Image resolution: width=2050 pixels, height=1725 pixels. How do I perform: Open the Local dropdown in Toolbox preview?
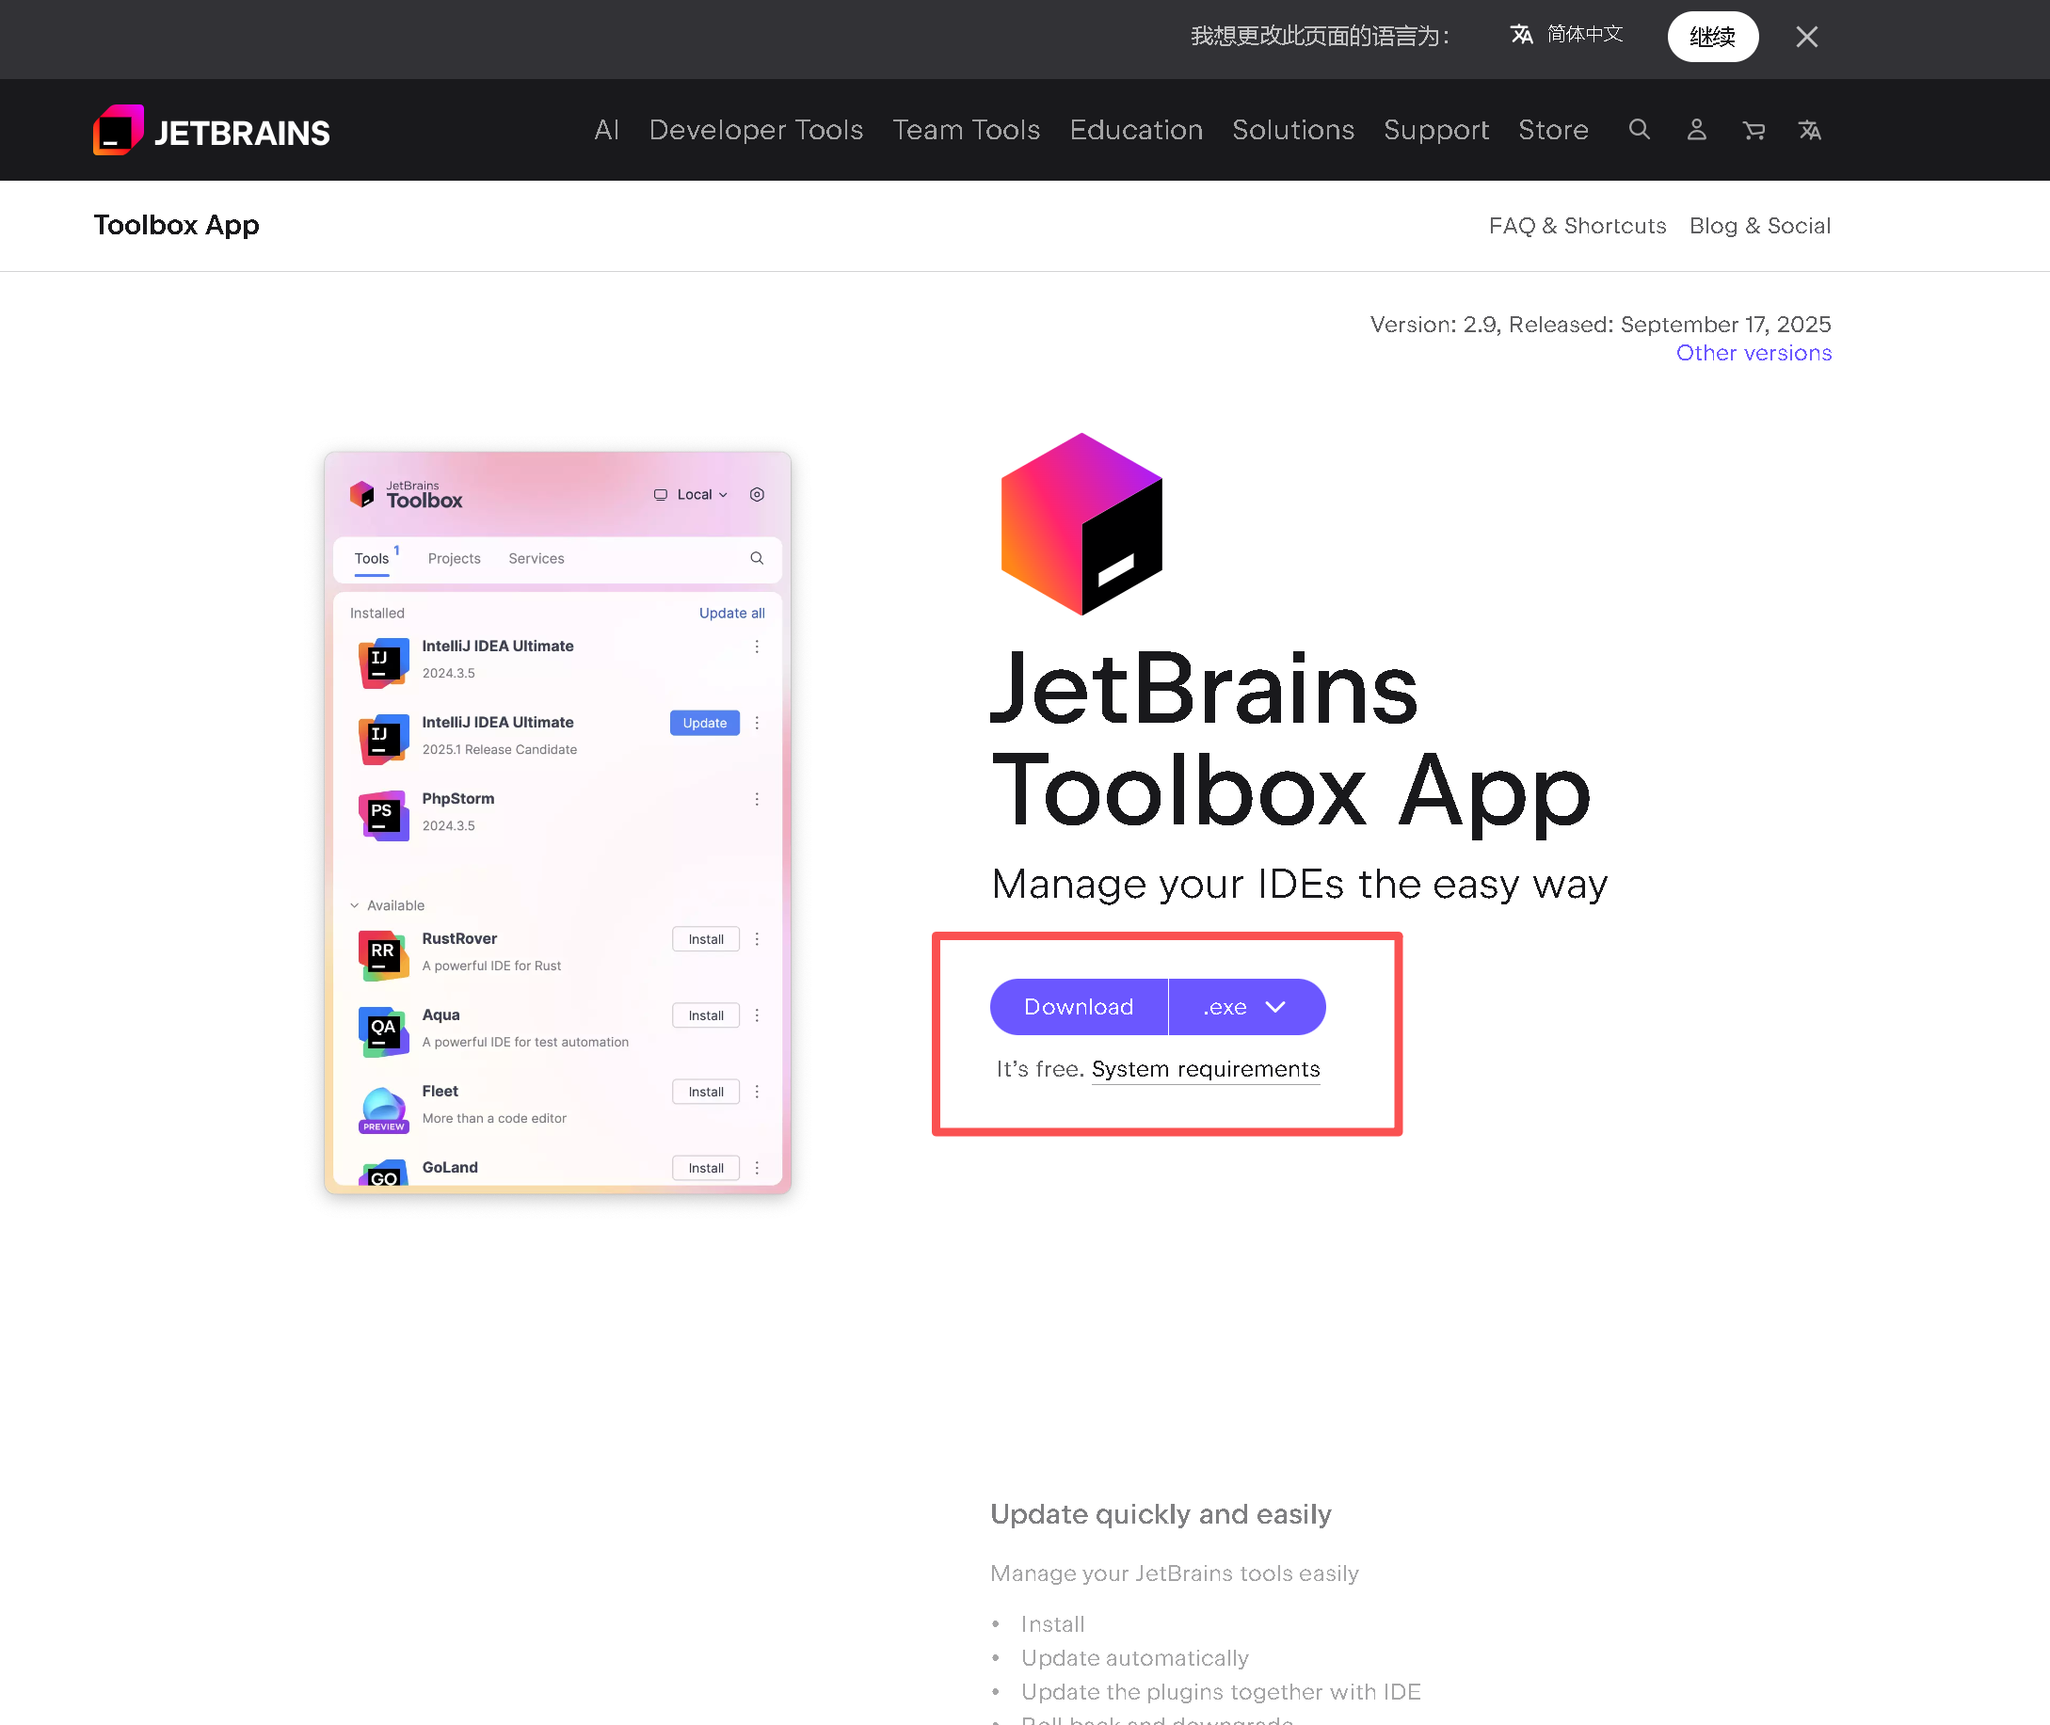tap(691, 495)
